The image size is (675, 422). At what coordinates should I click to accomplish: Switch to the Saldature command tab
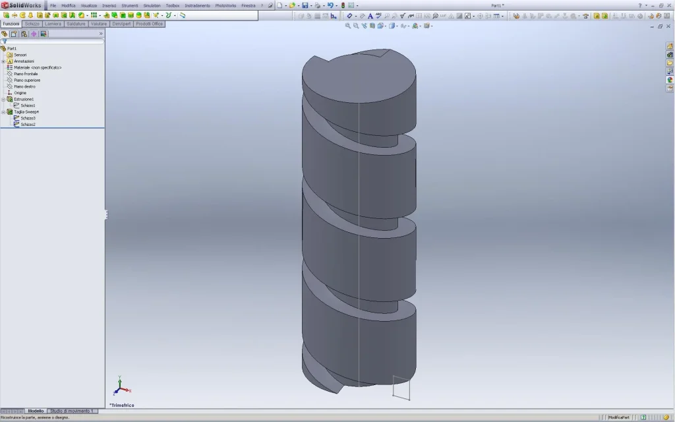click(x=76, y=24)
